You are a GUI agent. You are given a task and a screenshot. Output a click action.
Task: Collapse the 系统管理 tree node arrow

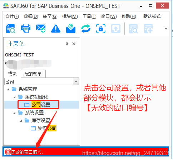pyautogui.click(x=8, y=89)
